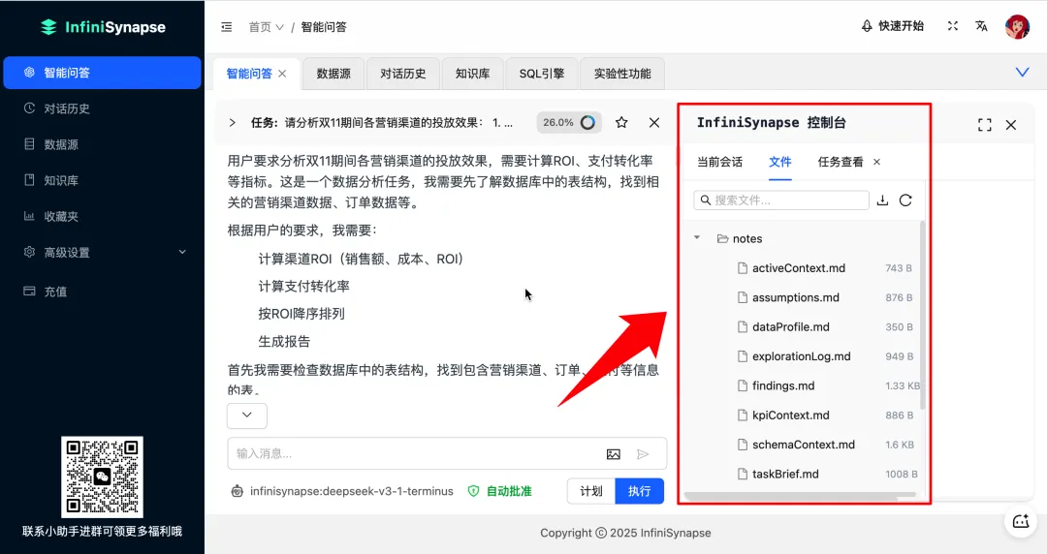The height and width of the screenshot is (554, 1047).
Task: Click the 26.0% context progress indicator
Action: tap(569, 122)
